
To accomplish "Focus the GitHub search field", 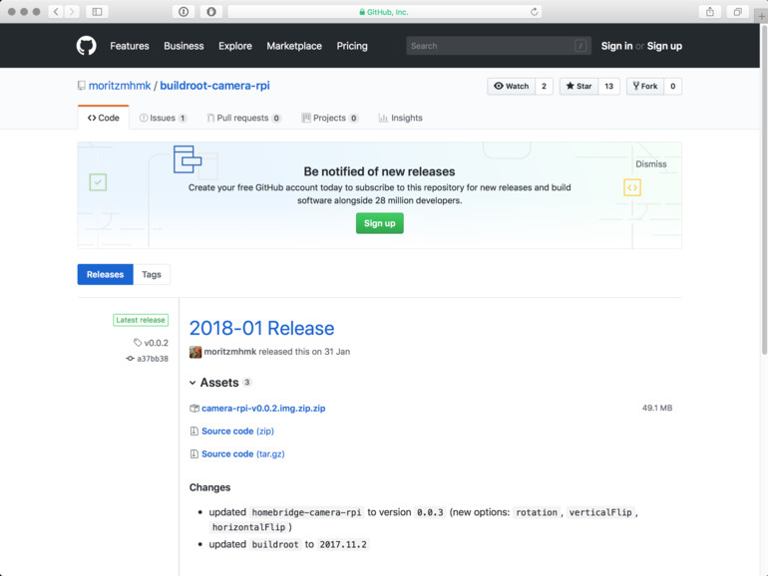I will tap(499, 46).
